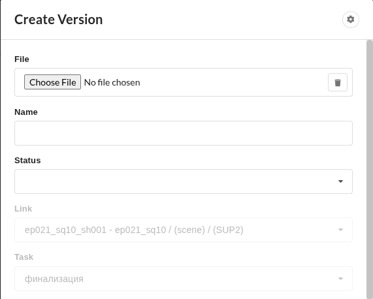Image resolution: width=373 pixels, height=299 pixels.
Task: Click the Link field's dropdown arrow
Action: coord(340,230)
